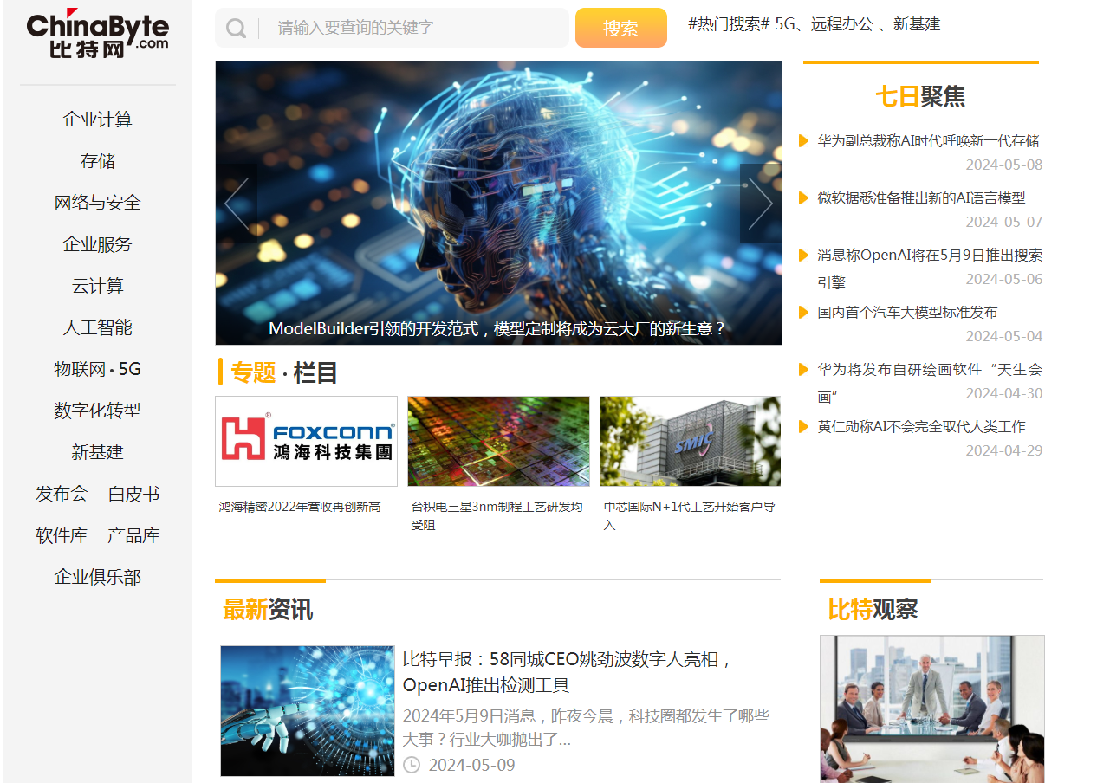
Task: Open headline 华为副总裁称AI时代呼唤新一代存储
Action: pyautogui.click(x=929, y=140)
